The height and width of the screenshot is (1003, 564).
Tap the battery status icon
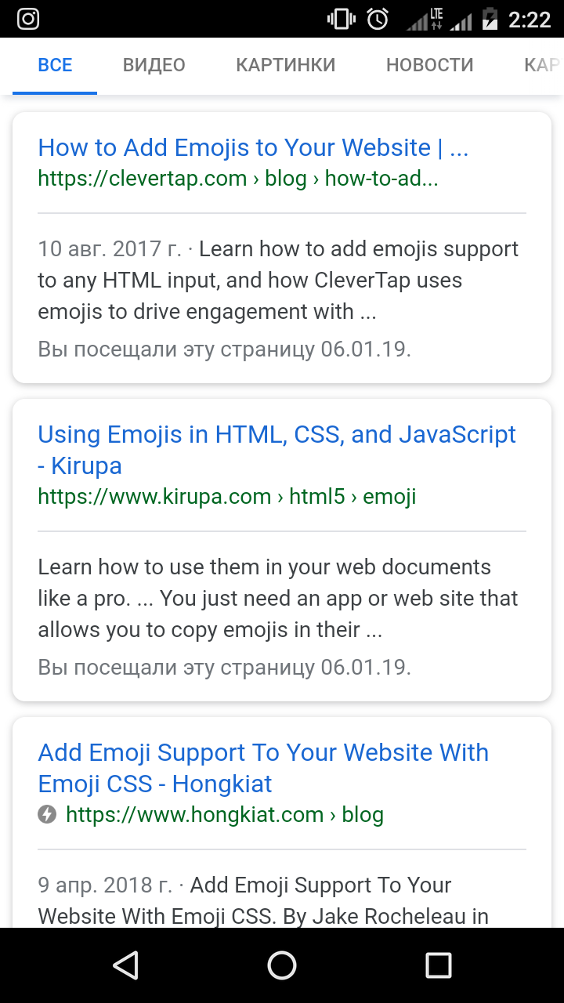pos(490,19)
